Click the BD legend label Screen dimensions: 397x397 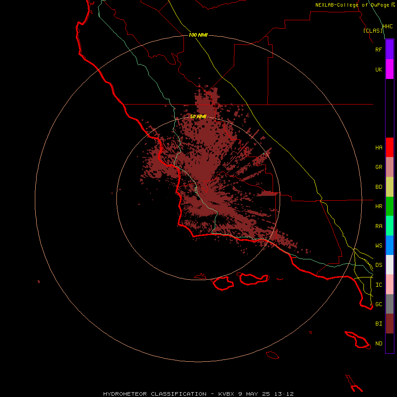click(x=378, y=187)
